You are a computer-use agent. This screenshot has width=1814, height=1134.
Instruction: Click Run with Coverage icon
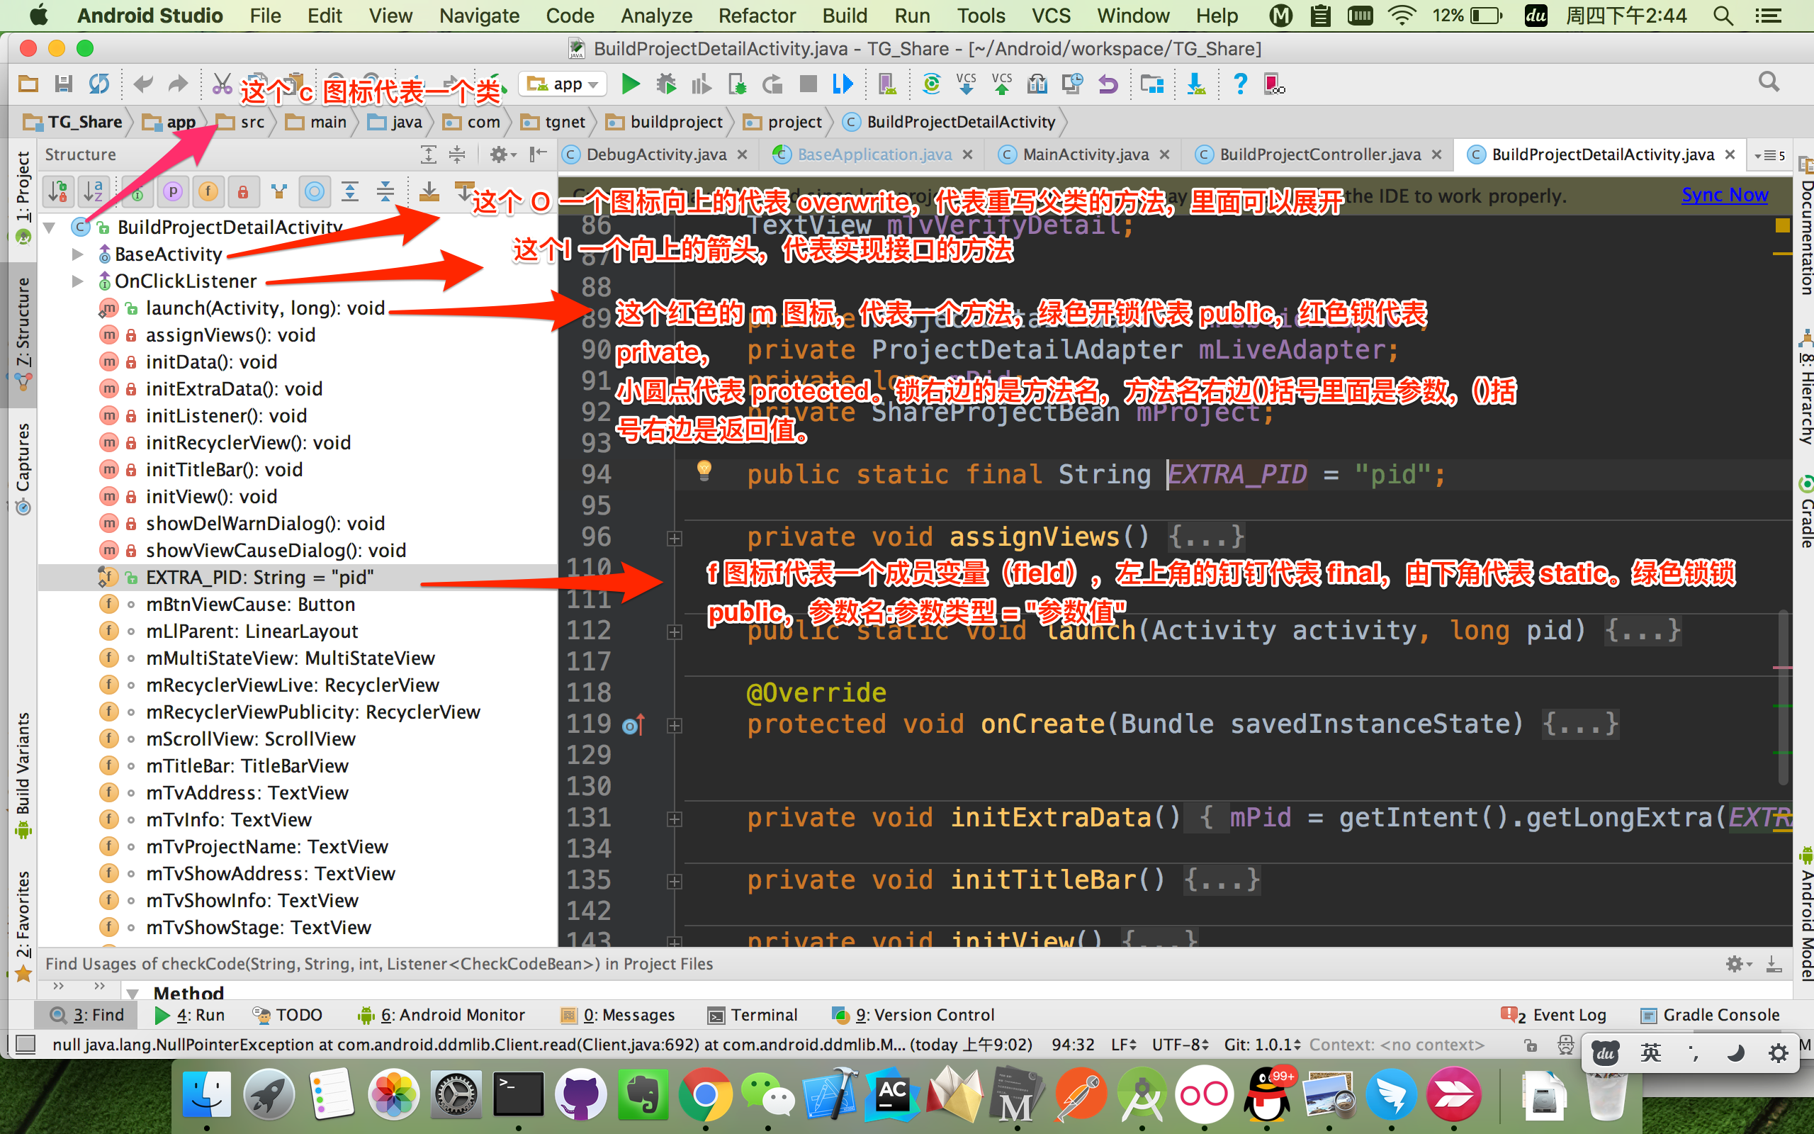point(701,83)
